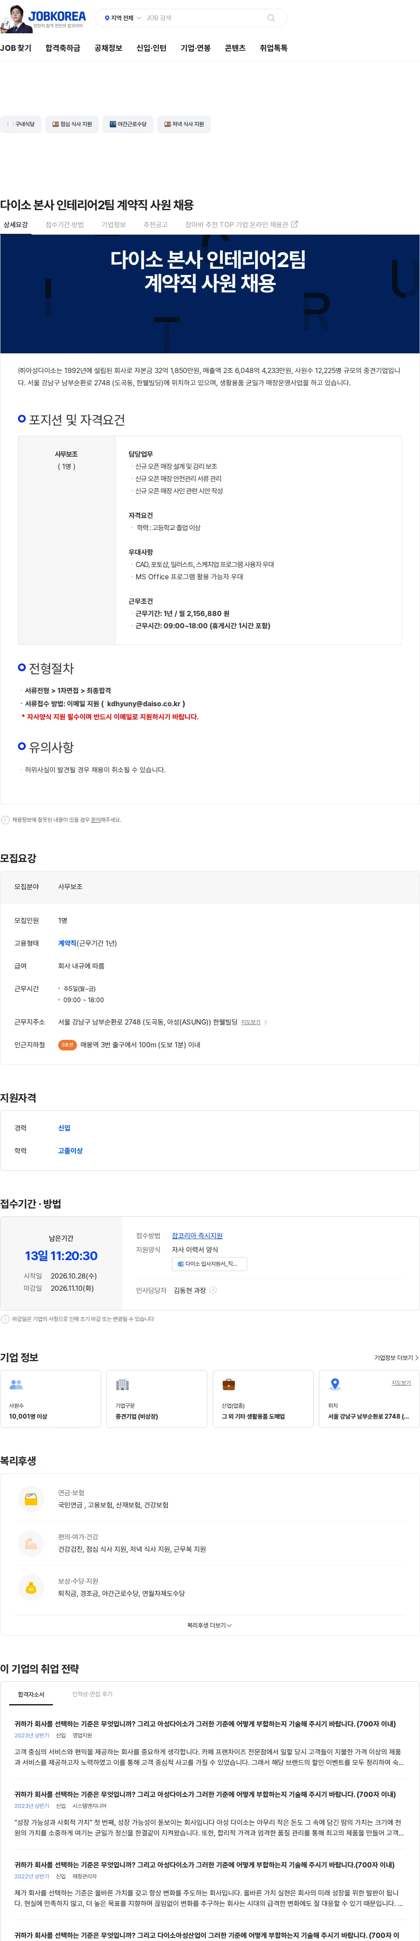Open 잡아바 추천 TOP 기업 온라인 채용관 link

[241, 225]
